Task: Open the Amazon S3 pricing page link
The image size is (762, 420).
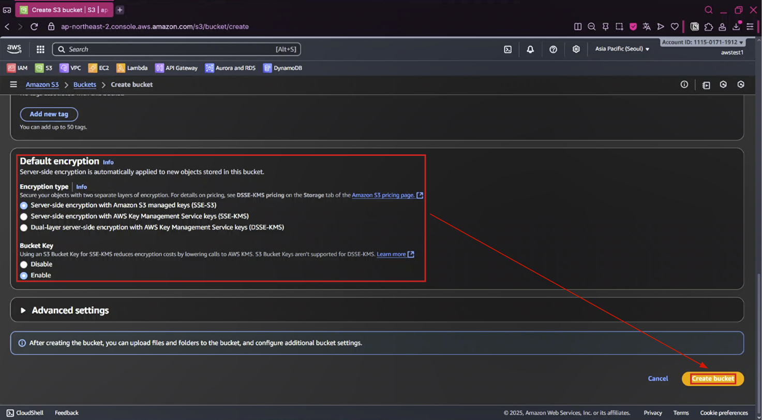Action: tap(387, 195)
